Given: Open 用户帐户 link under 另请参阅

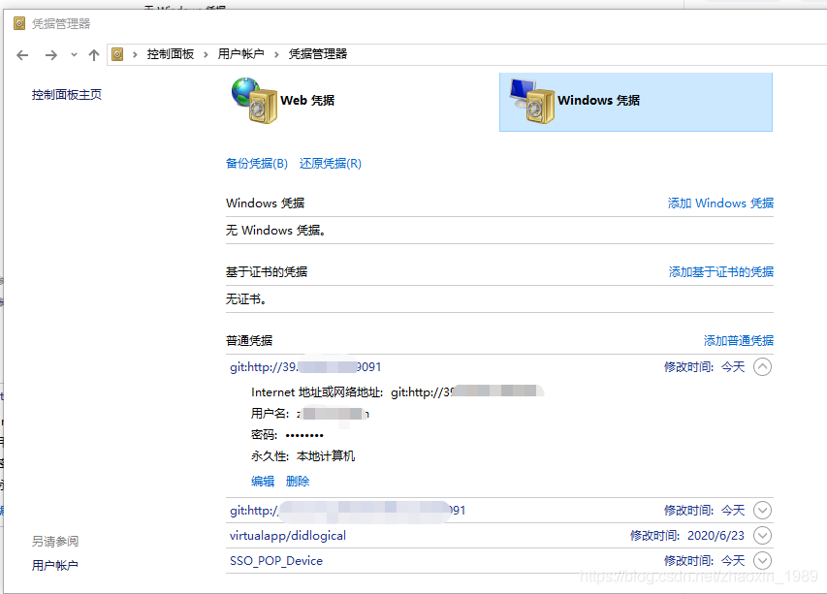Looking at the screenshot, I should click(x=55, y=566).
